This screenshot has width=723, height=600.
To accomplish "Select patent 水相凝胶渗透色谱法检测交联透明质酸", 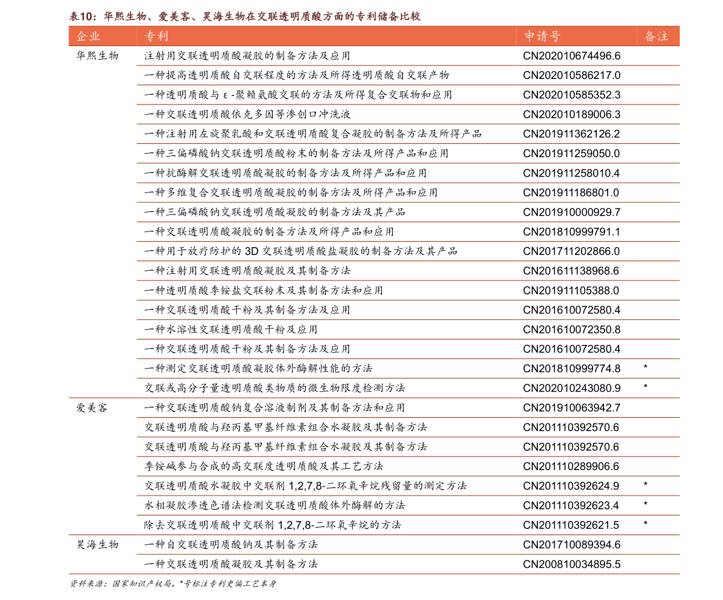I will (275, 505).
